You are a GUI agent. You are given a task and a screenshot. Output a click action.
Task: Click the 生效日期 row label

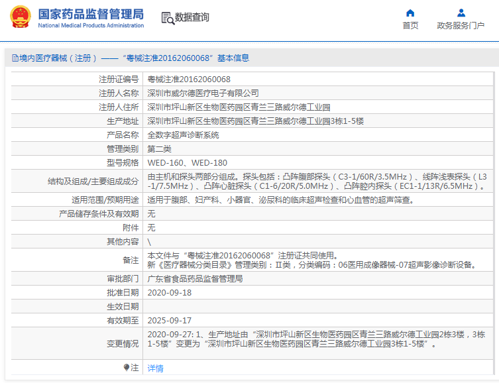click(123, 307)
